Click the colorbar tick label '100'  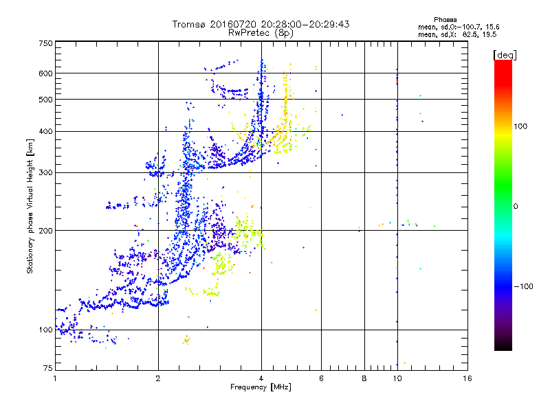520,126
